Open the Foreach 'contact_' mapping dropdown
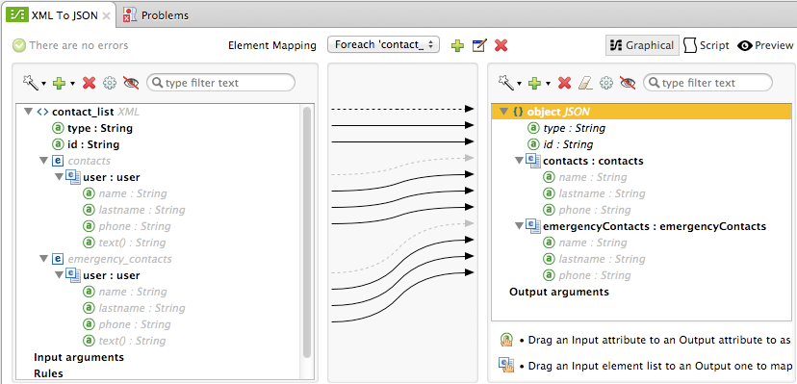 (384, 44)
